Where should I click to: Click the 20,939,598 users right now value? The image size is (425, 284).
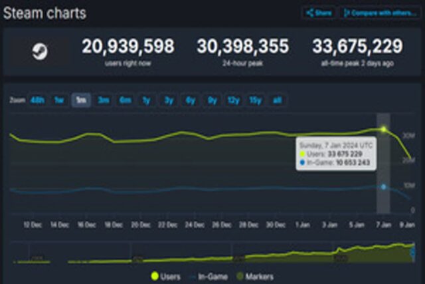pyautogui.click(x=128, y=46)
